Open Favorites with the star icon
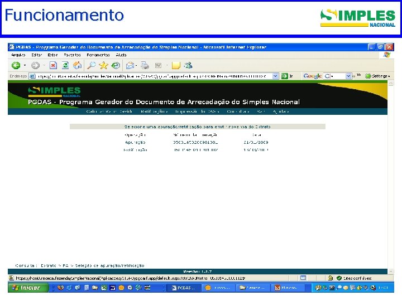The image size is (402, 301). (104, 66)
